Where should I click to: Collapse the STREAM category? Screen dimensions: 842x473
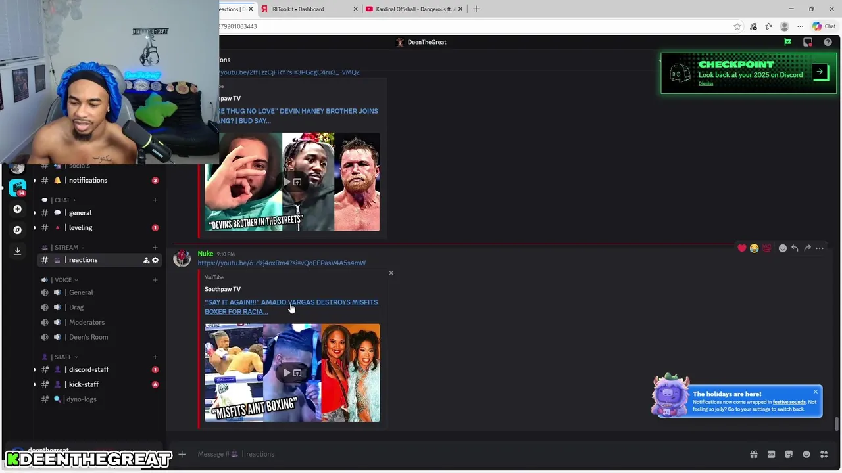click(66, 248)
